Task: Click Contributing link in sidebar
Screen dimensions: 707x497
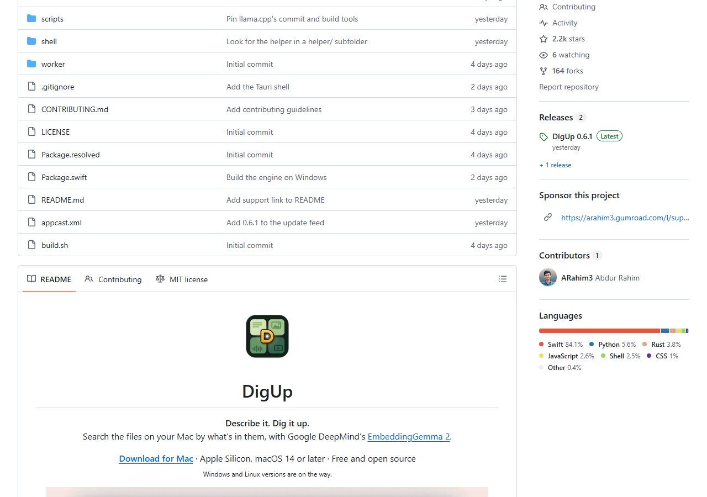Action: (574, 7)
